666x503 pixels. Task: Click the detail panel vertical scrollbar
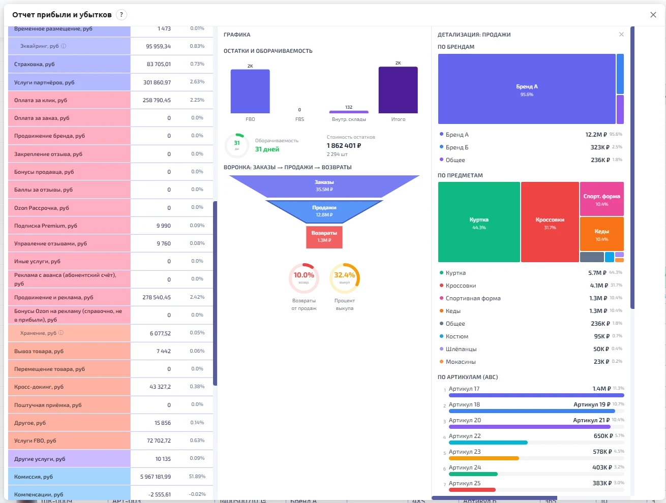[632, 168]
